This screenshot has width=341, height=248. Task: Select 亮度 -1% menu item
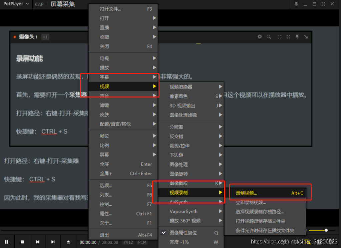click(x=191, y=242)
